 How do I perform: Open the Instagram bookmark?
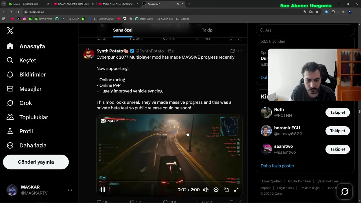25,19
